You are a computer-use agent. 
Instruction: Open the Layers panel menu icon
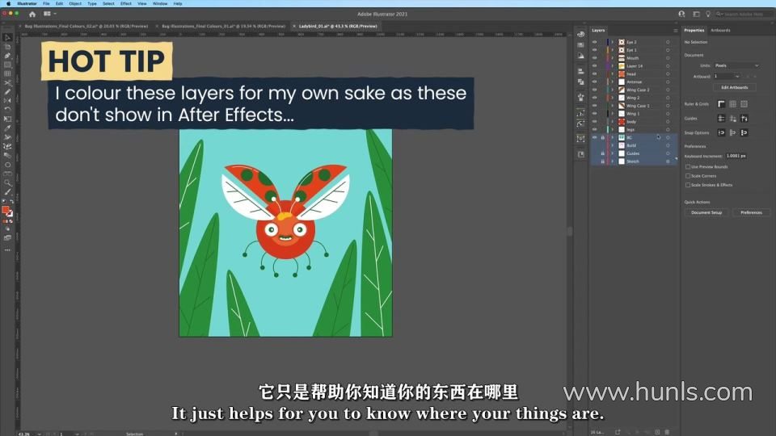coord(675,31)
